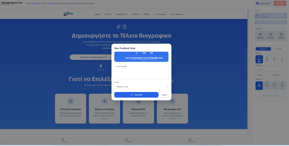This screenshot has width=289, height=146.
Task: Click the Φιλικό προς ATS checkmark icon
Action: tap(172, 101)
